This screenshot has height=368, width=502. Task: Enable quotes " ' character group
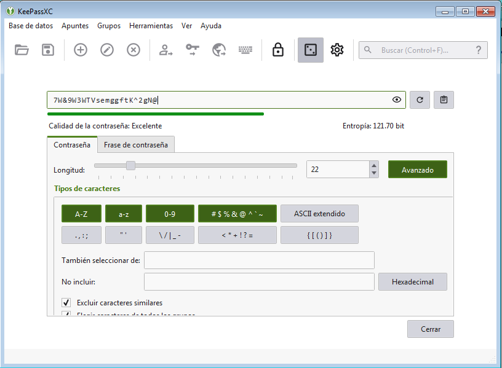point(124,235)
